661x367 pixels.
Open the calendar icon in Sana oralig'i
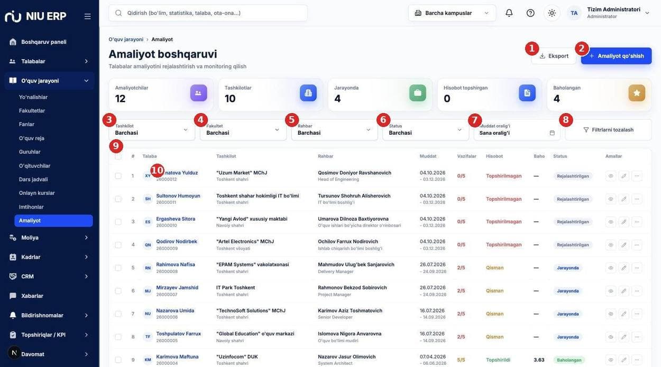point(552,133)
